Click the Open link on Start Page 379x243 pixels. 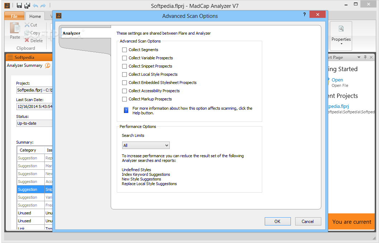337,80
